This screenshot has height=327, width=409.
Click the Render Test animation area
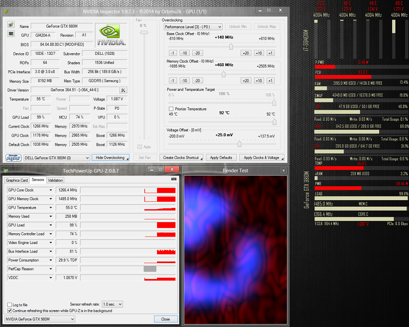(236, 250)
